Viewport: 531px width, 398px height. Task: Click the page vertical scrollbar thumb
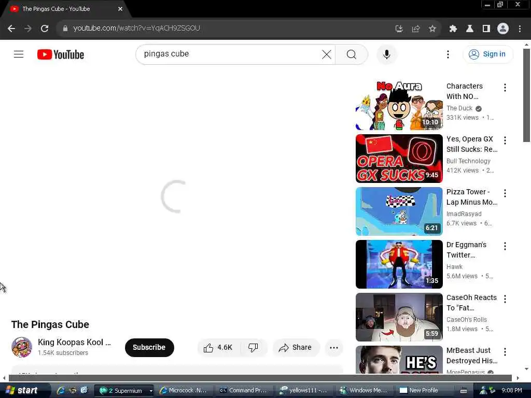pos(526,95)
